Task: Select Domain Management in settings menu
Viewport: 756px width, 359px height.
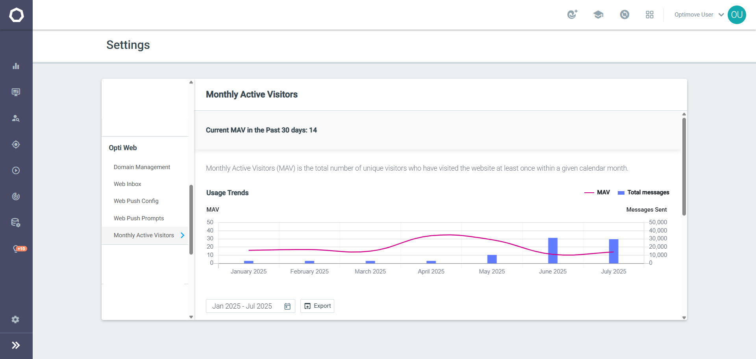Action: (142, 167)
